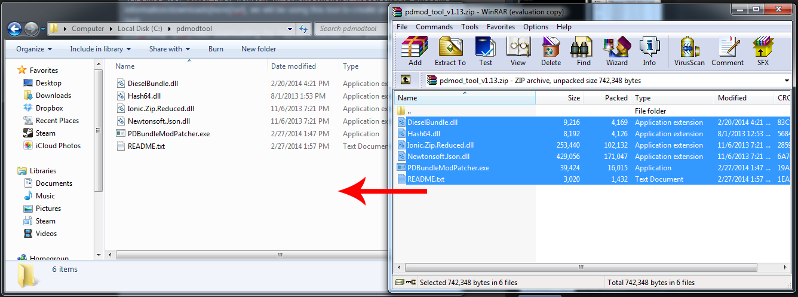This screenshot has width=798, height=297.
Task: Click the Test archive icon
Action: point(486,51)
